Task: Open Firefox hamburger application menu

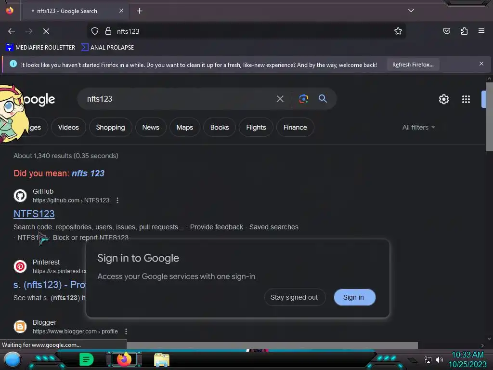Action: pos(481,31)
